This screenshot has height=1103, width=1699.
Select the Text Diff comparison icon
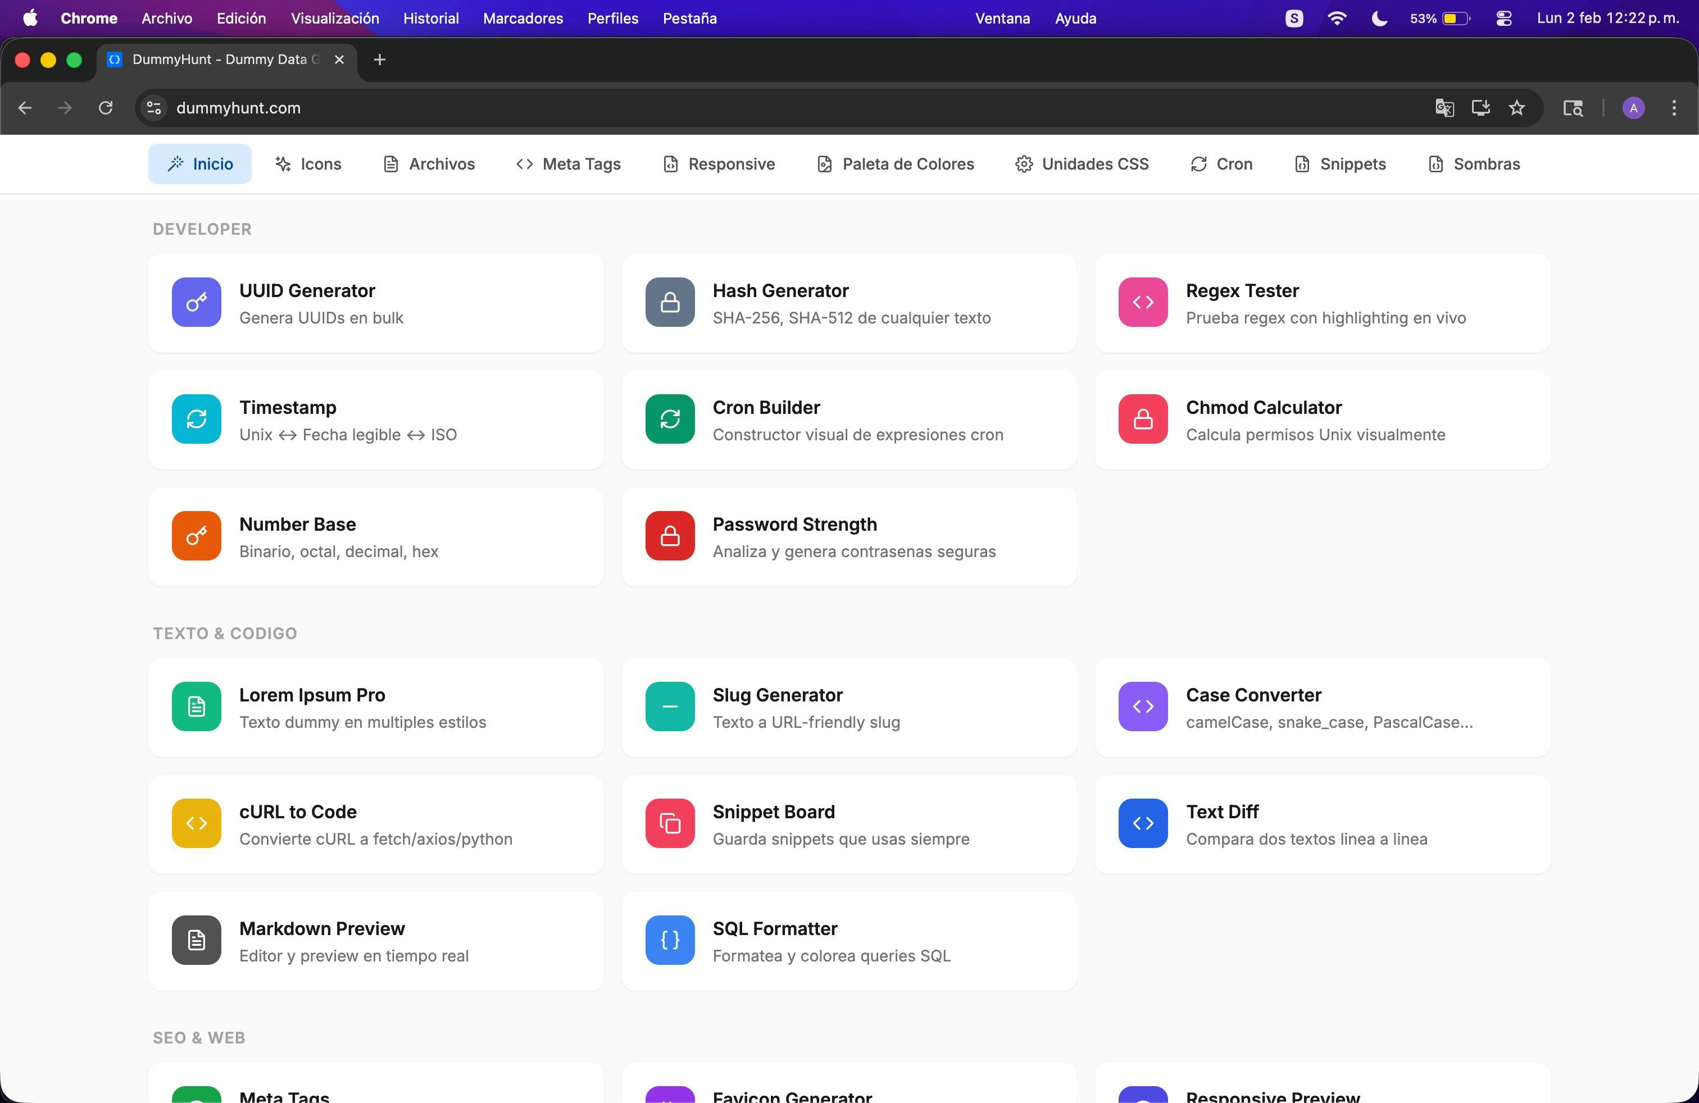(1142, 823)
